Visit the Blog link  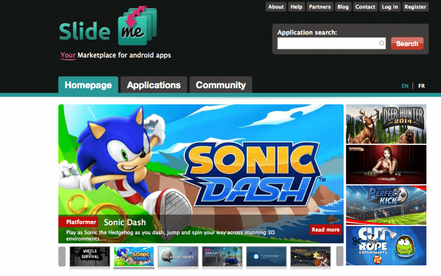point(343,7)
